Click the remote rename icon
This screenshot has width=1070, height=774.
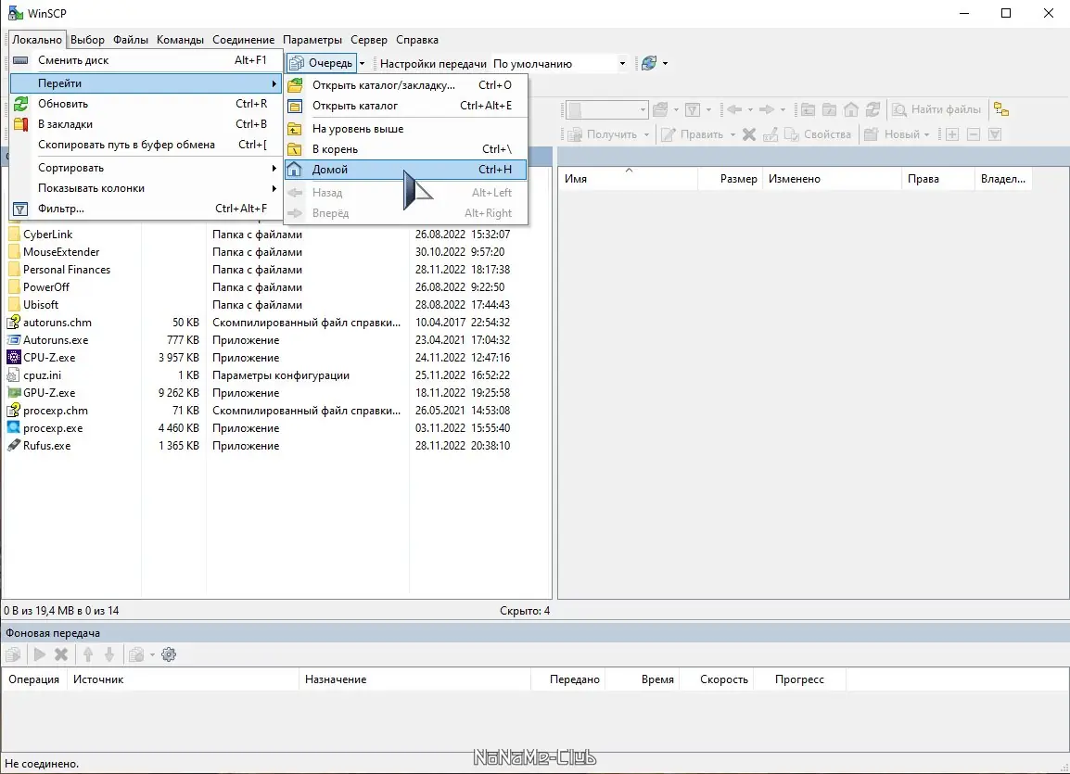click(x=771, y=134)
